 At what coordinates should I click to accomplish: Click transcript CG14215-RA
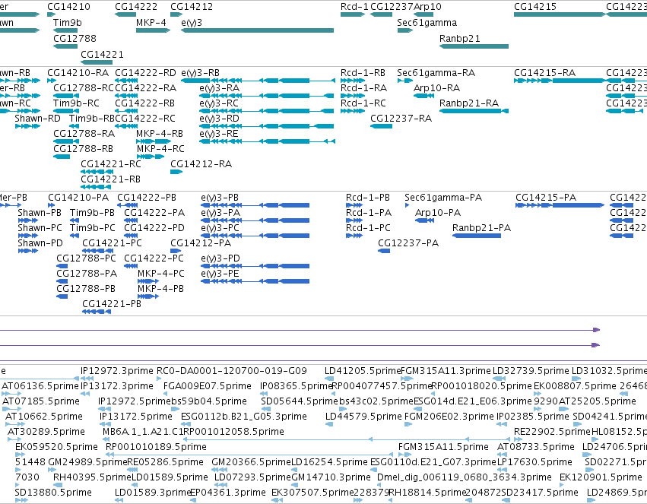(544, 73)
